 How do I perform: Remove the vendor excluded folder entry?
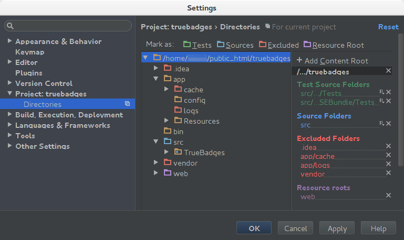pos(388,173)
